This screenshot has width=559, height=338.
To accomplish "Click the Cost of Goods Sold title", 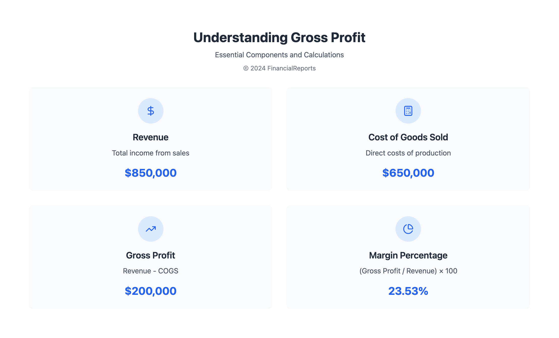I will pyautogui.click(x=408, y=137).
